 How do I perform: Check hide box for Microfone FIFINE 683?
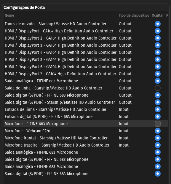pos(158,124)
